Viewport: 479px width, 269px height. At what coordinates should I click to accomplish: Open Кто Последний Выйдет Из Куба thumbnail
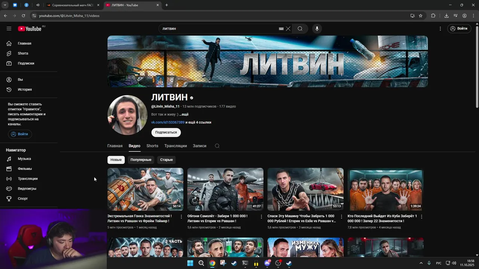pos(385,189)
